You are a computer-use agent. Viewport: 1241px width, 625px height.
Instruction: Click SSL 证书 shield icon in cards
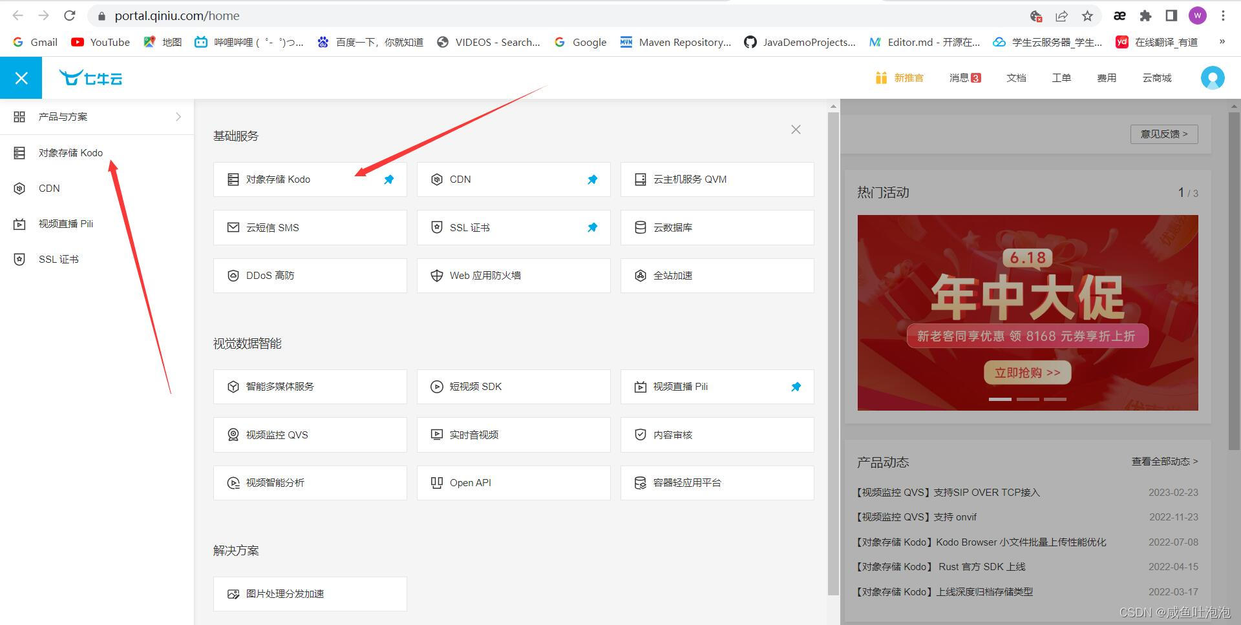coord(437,227)
